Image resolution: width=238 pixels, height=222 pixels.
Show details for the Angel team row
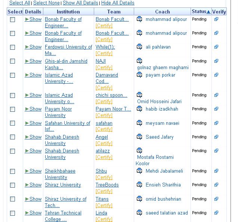33,137
